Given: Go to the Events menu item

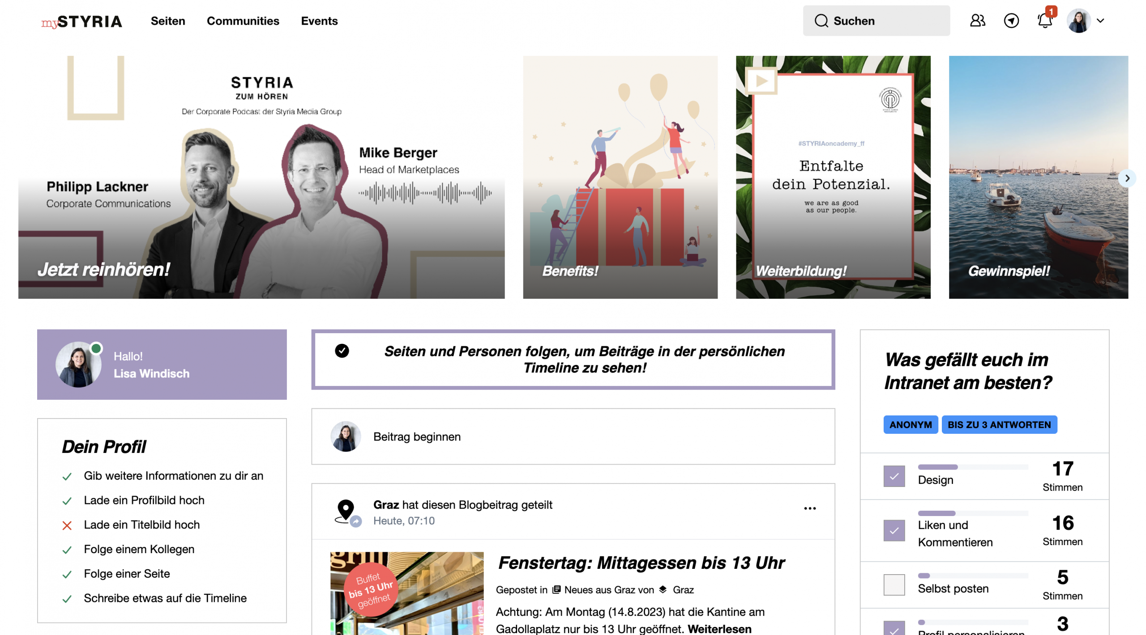Looking at the screenshot, I should (319, 21).
